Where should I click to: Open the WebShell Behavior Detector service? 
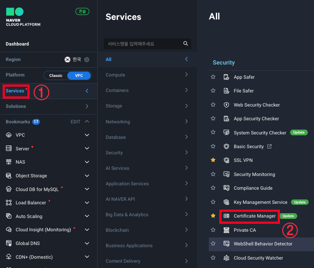[263, 244]
